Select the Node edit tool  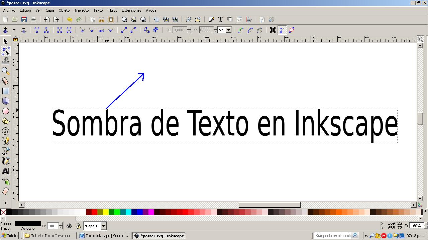(x=5, y=51)
